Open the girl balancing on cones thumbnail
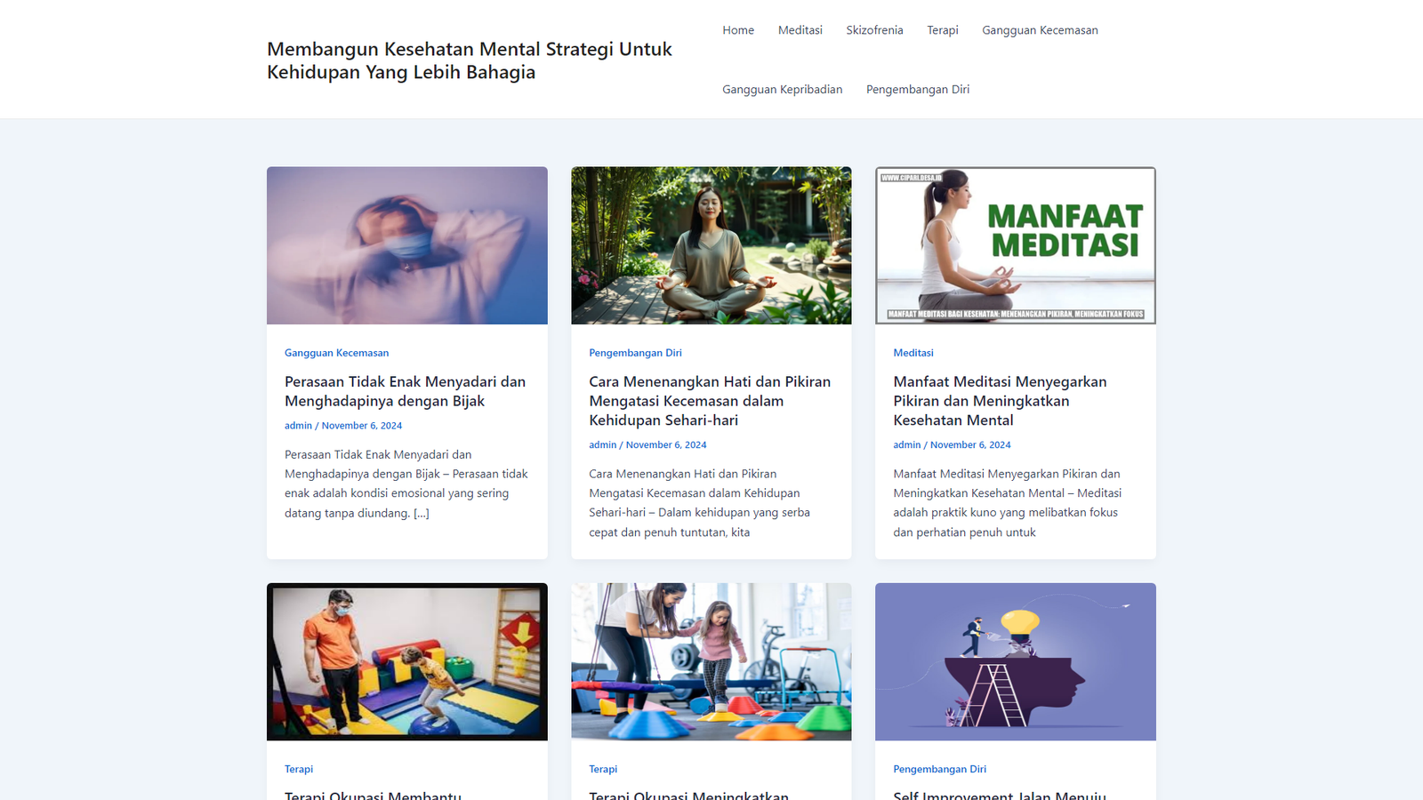The image size is (1423, 800). (x=711, y=661)
